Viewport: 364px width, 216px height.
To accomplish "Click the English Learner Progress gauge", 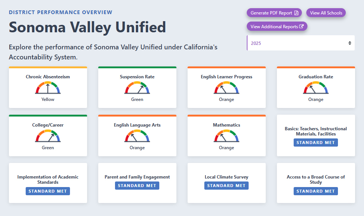I will [226, 88].
